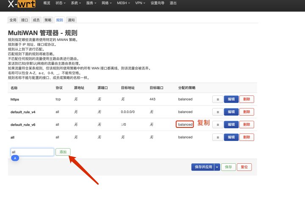Click the MultiWAN 管理器 - 规则 heading
Screen dimensions: 305x203
tap(43, 33)
